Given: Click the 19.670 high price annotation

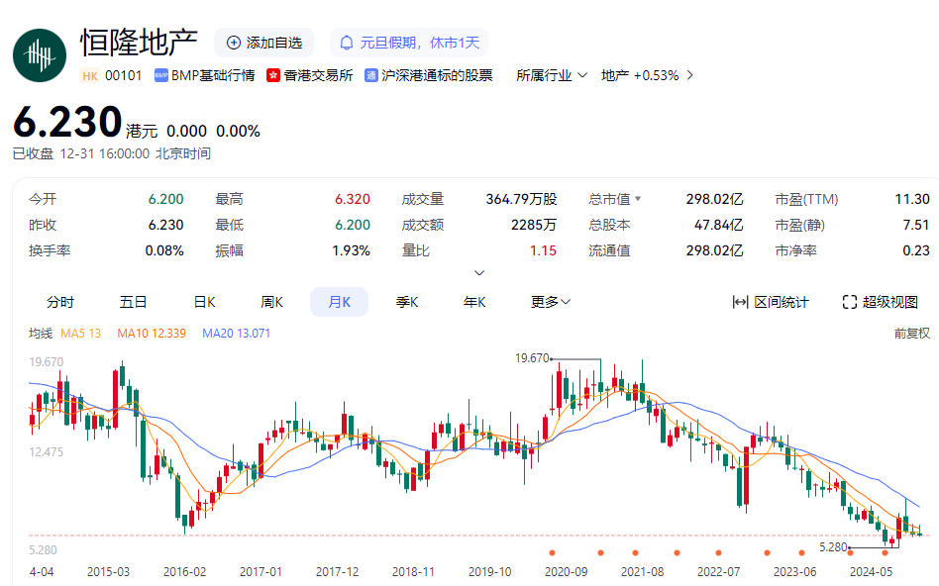Looking at the screenshot, I should click(532, 358).
